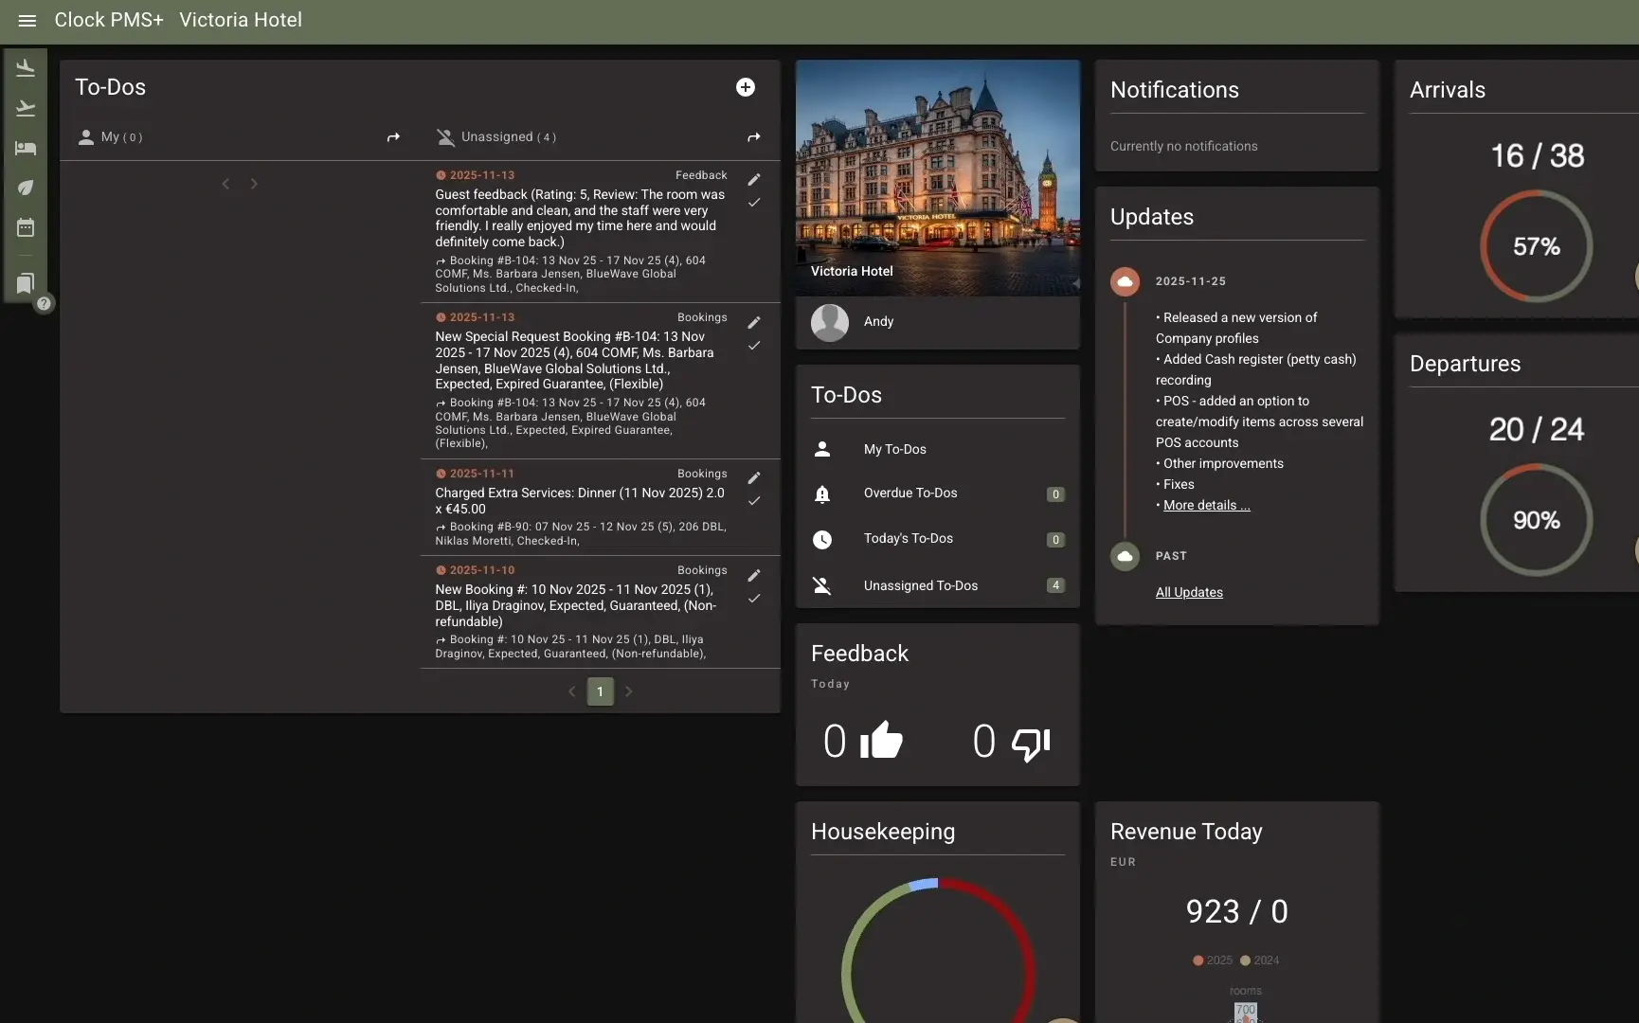Click the Arrivals 57% progress ring
The width and height of the screenshot is (1639, 1023).
[1536, 246]
